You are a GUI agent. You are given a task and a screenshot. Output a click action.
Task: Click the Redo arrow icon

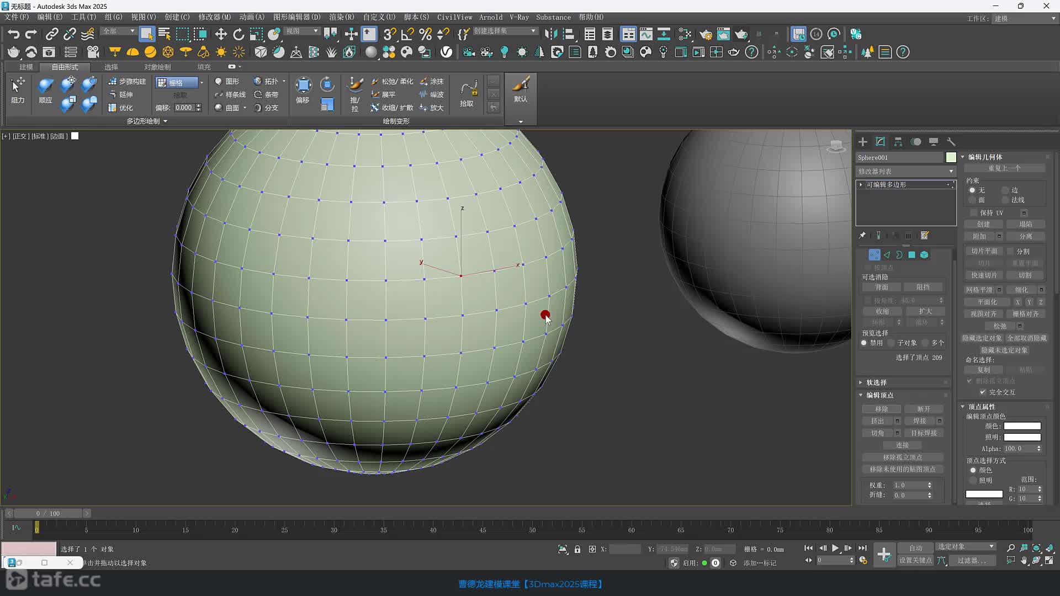click(x=31, y=34)
